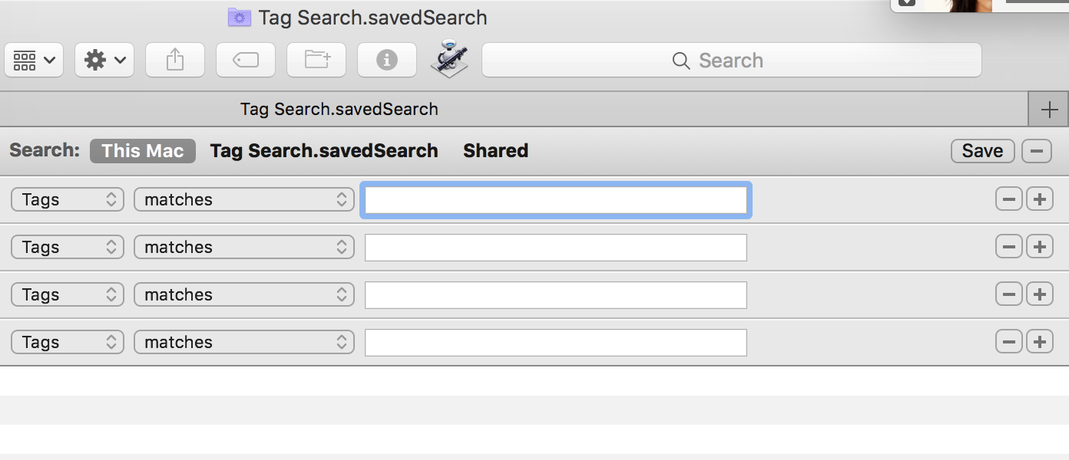The image size is (1069, 460).
Task: Click the Share toolbar icon
Action: tap(175, 60)
